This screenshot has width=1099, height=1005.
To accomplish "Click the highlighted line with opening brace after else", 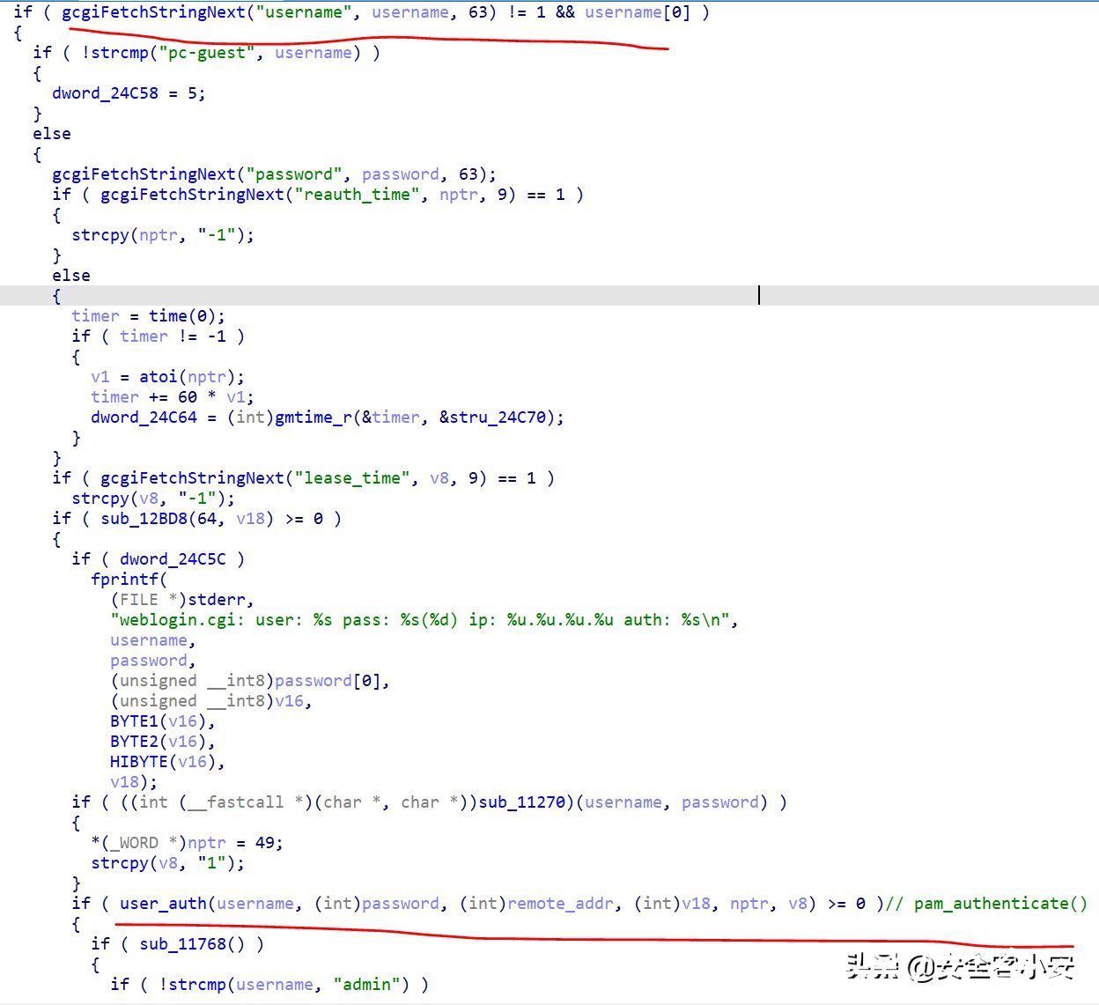I will click(x=549, y=296).
